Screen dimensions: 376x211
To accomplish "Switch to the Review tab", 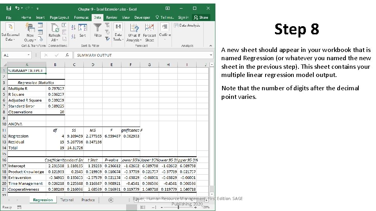I will pyautogui.click(x=112, y=18).
